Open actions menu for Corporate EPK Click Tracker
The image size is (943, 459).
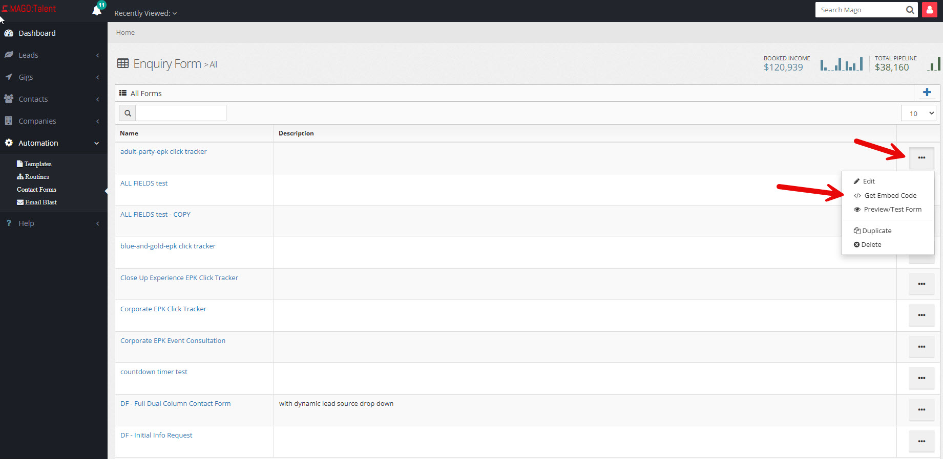tap(921, 315)
